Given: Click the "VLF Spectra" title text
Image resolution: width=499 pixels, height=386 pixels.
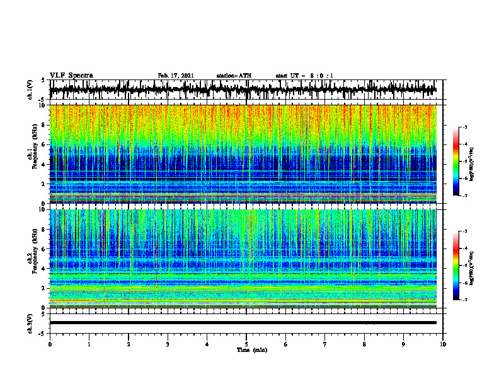Looking at the screenshot, I should 71,75.
